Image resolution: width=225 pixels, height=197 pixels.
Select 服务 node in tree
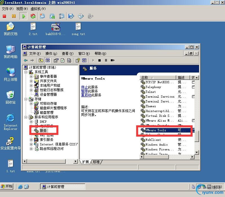coord(43,130)
